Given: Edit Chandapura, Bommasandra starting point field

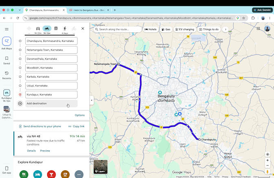Looking at the screenshot, I should pos(51,41).
